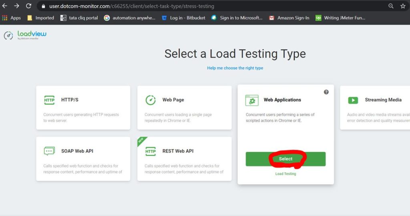Click the HTTP/S type icon

(x=49, y=100)
